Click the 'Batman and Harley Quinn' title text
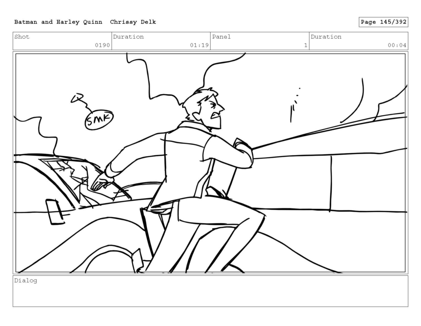 click(58, 22)
